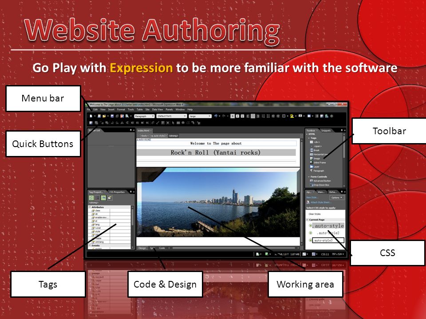Screen dimensions: 426x319
Task: Select Advanced Button in Toolbox
Action: (320, 181)
